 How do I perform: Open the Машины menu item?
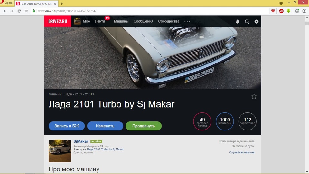pyautogui.click(x=121, y=21)
